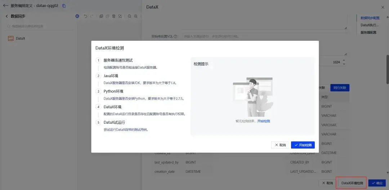
Task: Select step 1 服务器连通性测试
Action: 118,60
